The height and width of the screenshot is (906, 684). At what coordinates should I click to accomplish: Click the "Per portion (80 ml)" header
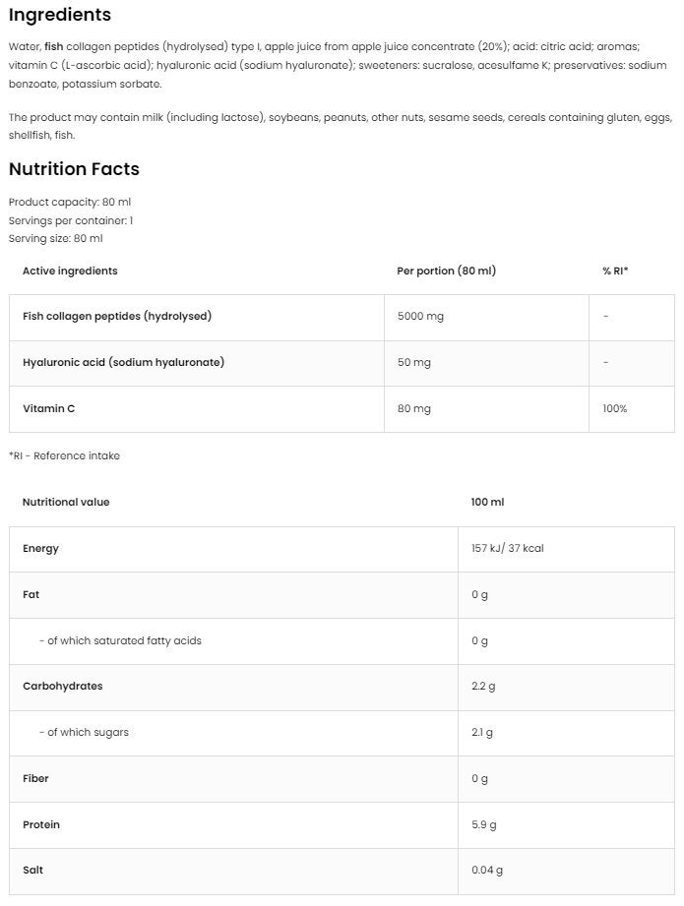tap(446, 271)
